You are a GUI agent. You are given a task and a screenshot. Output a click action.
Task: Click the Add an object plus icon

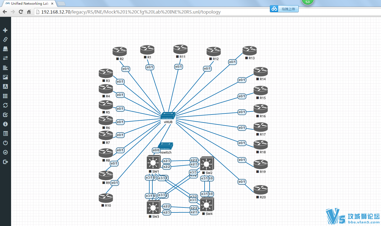[5, 30]
